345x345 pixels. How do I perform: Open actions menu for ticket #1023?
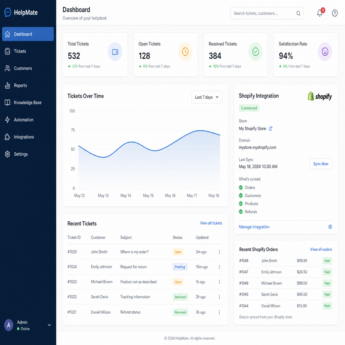219,282
